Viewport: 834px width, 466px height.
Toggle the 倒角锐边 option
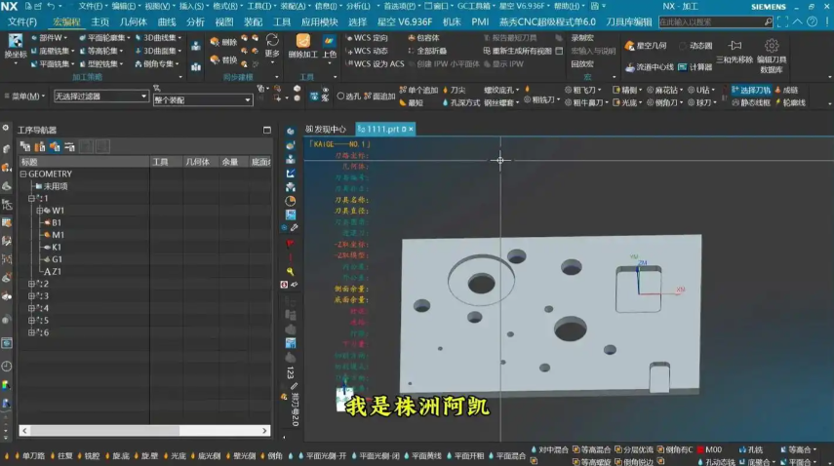click(618, 462)
